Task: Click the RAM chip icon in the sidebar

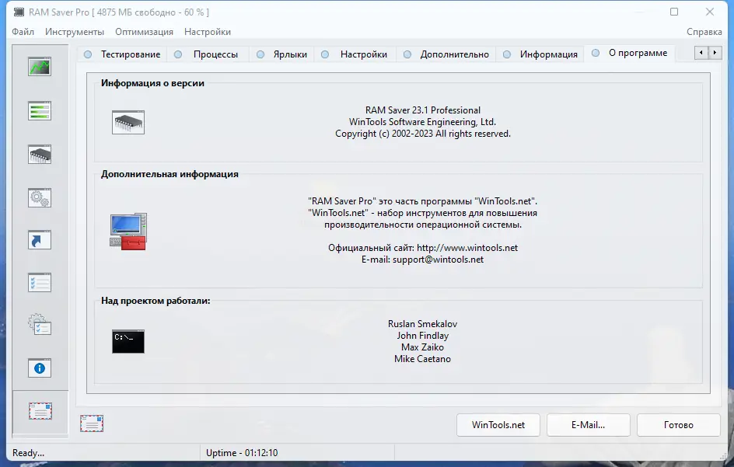Action: click(39, 155)
